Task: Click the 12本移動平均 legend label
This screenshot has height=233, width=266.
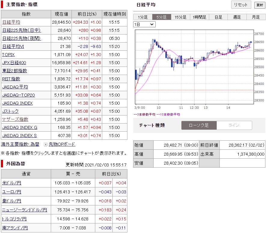Action: (x=168, y=115)
